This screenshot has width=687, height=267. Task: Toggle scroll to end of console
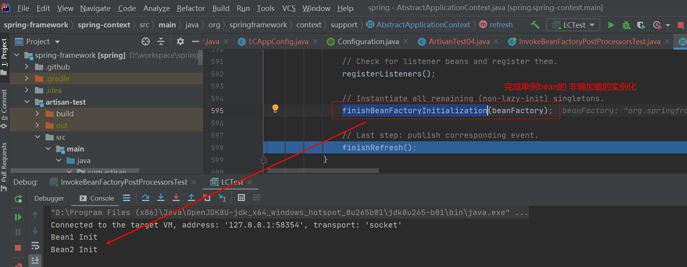pos(35,260)
